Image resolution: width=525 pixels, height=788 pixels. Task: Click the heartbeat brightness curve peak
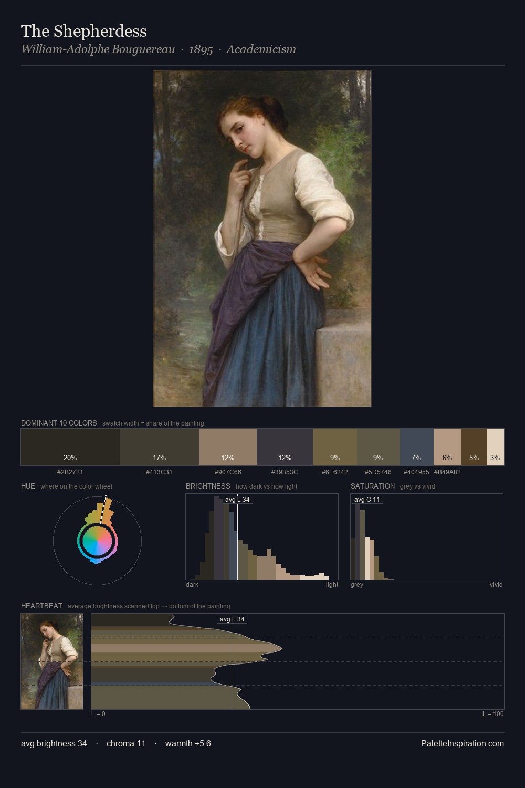pos(281,648)
